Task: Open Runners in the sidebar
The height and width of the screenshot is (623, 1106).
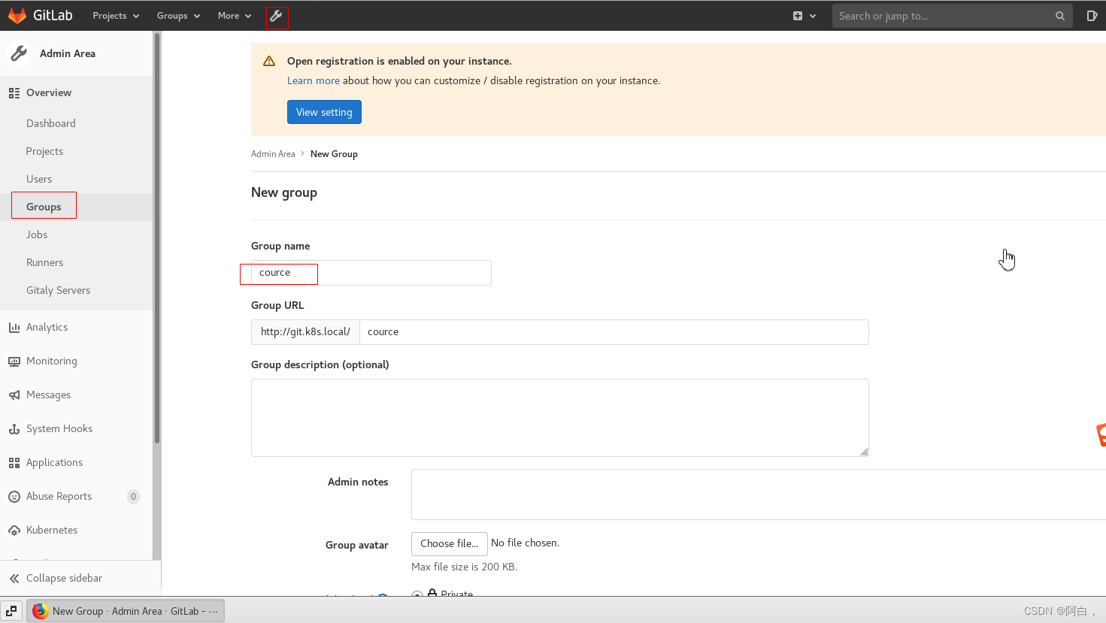Action: 45,262
